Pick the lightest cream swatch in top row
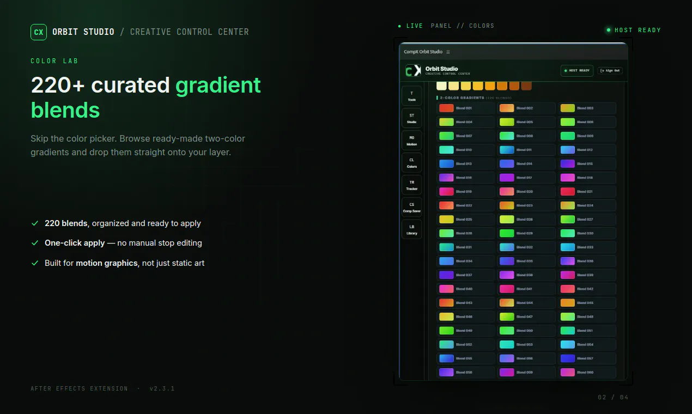 tap(441, 86)
